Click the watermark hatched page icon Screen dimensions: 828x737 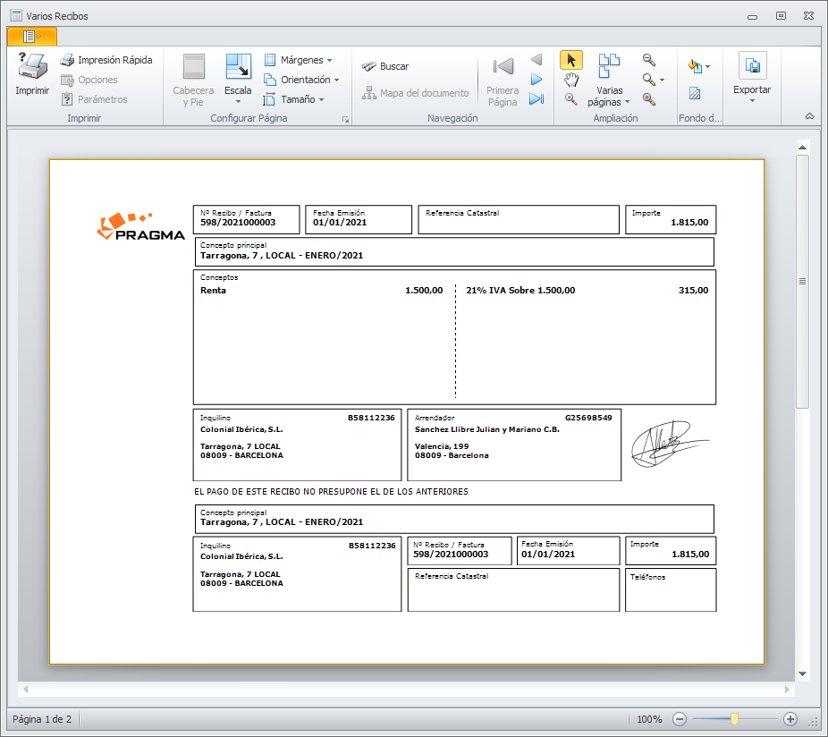[x=695, y=94]
